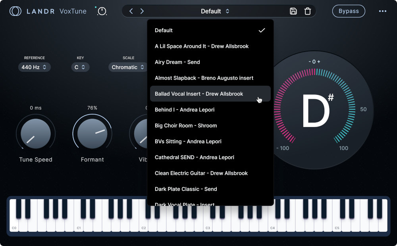Go to the previous preset with the left arrow

click(x=131, y=11)
